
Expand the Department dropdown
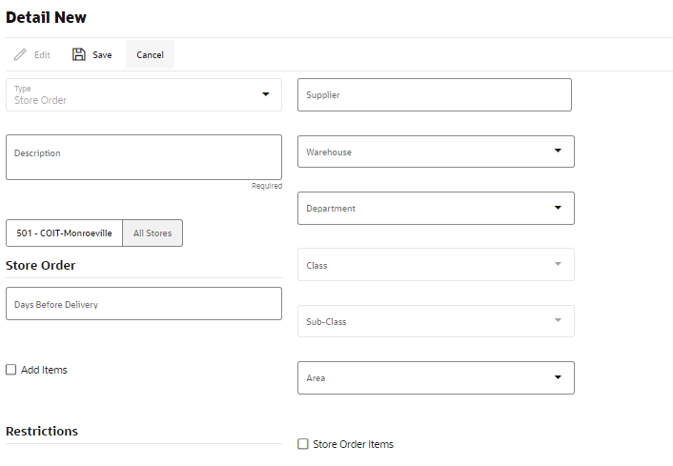coord(436,208)
